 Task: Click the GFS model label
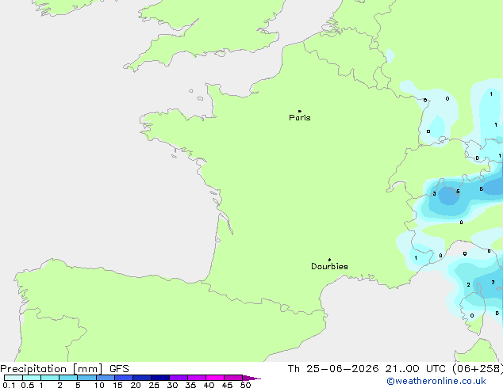point(119,369)
